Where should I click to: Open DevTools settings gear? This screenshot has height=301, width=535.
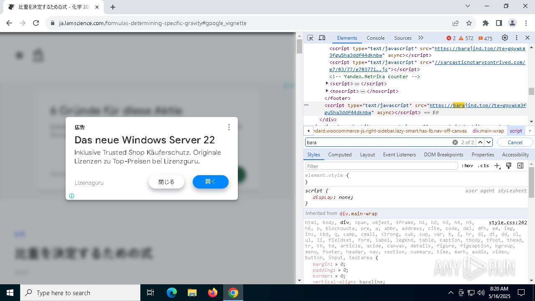click(505, 38)
